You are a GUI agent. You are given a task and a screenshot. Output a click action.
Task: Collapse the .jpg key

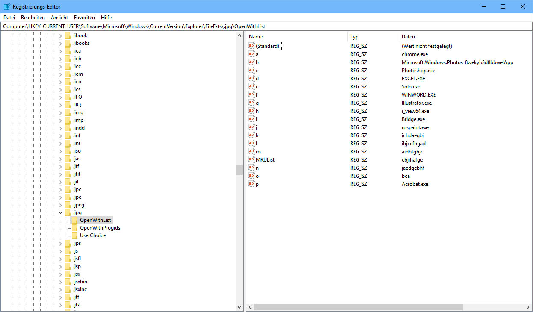tap(61, 212)
